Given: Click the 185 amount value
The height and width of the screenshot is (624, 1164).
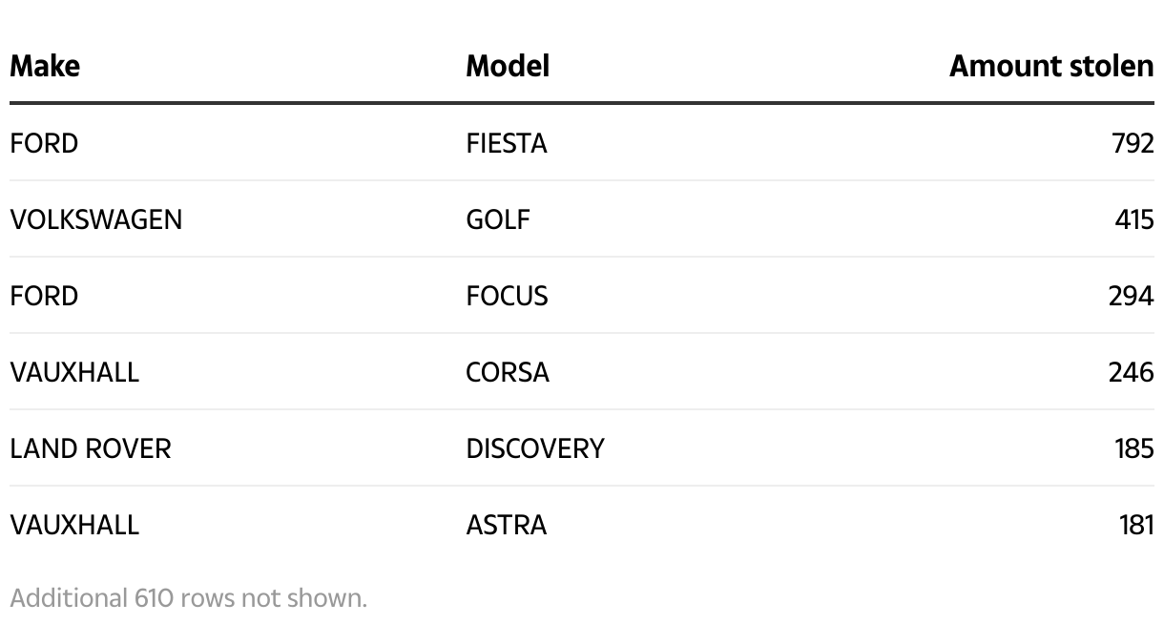Looking at the screenshot, I should click(x=1133, y=448).
